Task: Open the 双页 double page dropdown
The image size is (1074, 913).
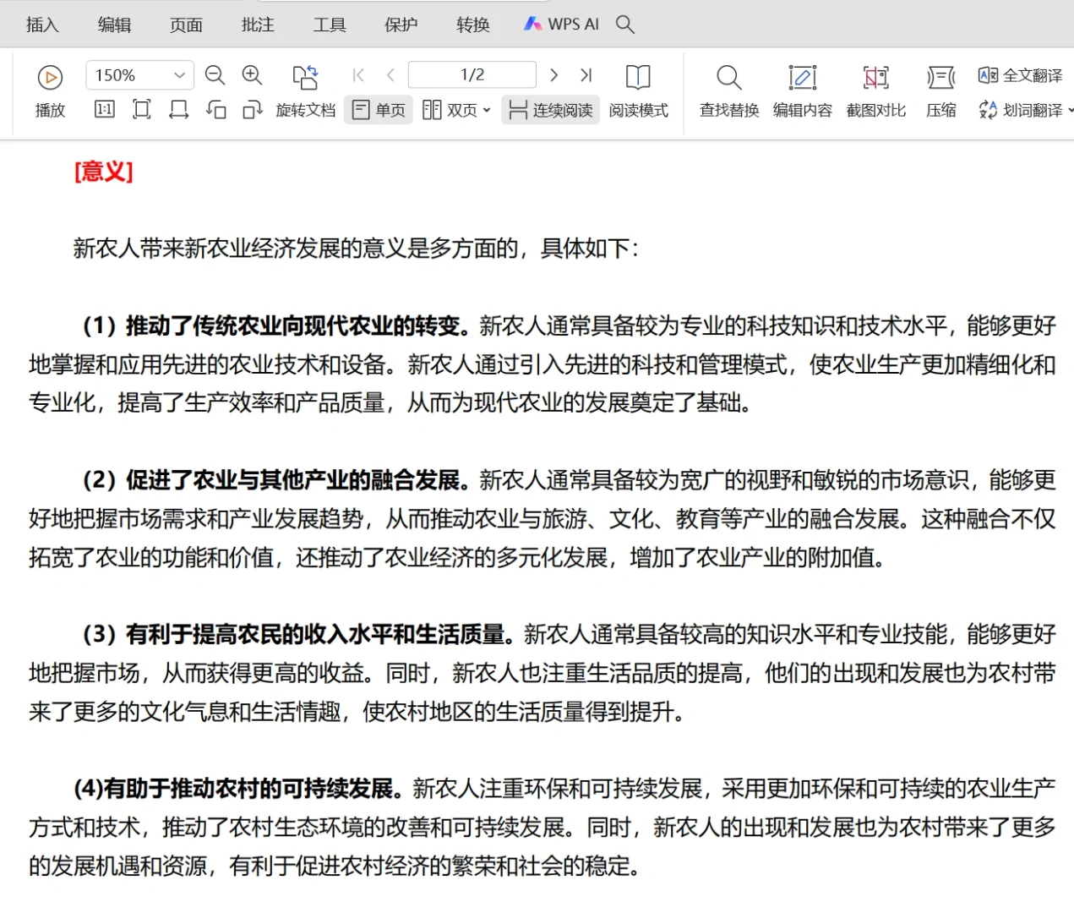Action: [x=456, y=110]
